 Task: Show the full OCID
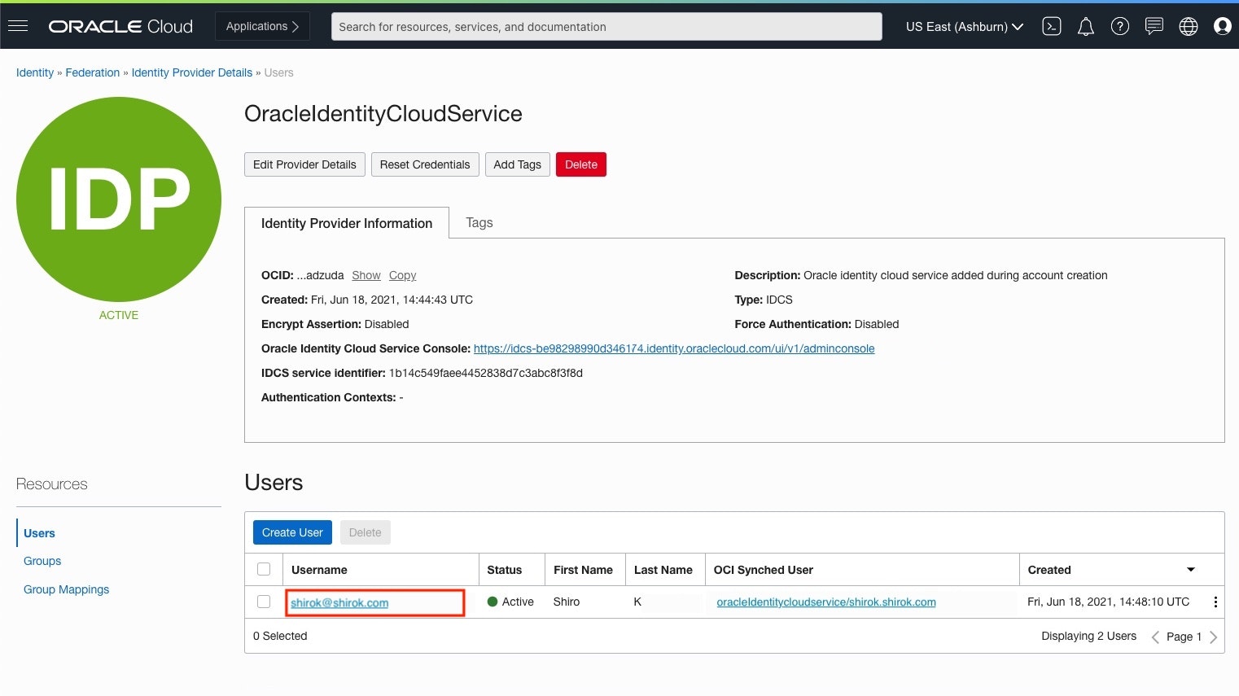[x=366, y=275]
